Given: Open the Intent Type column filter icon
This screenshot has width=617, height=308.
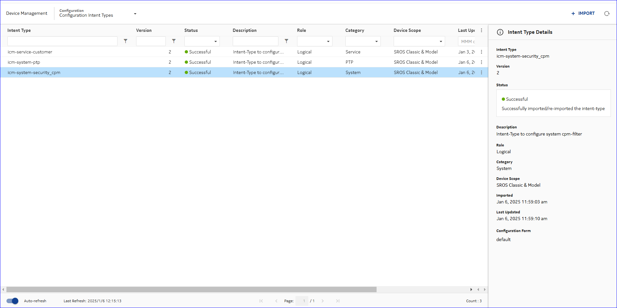Looking at the screenshot, I should [126, 41].
